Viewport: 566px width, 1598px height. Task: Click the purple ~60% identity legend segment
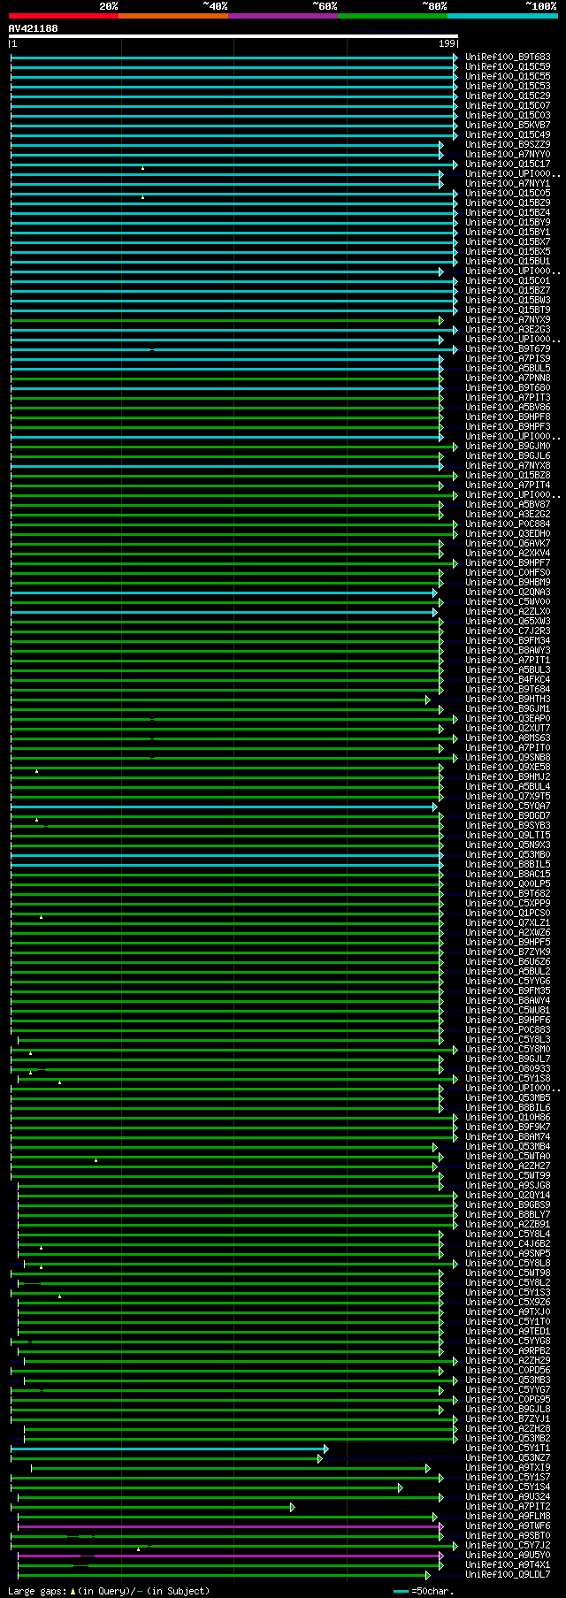click(282, 16)
